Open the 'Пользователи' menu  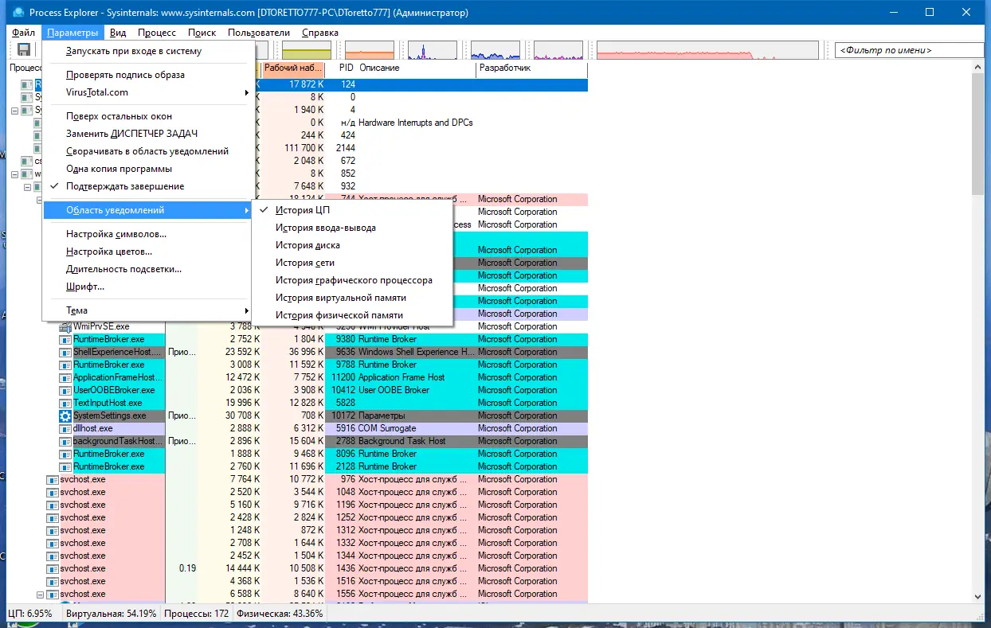coord(259,33)
